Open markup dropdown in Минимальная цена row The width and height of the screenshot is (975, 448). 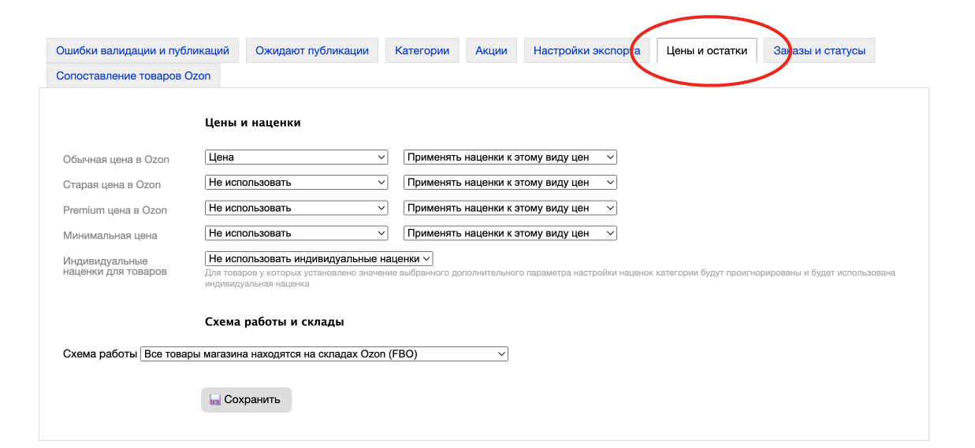click(x=510, y=233)
